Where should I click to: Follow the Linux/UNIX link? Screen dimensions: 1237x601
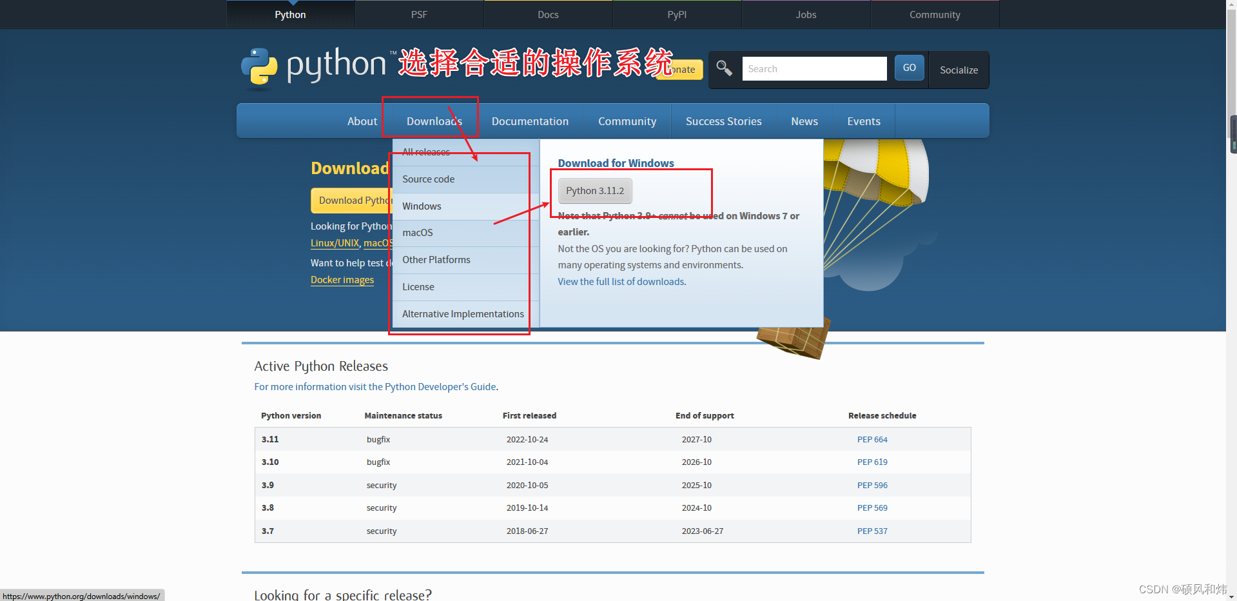coord(335,243)
